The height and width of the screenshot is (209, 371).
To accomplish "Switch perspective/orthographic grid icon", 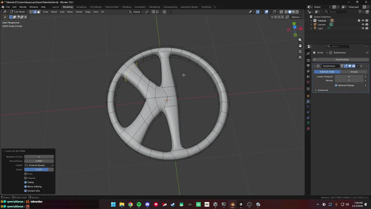I will (300, 57).
